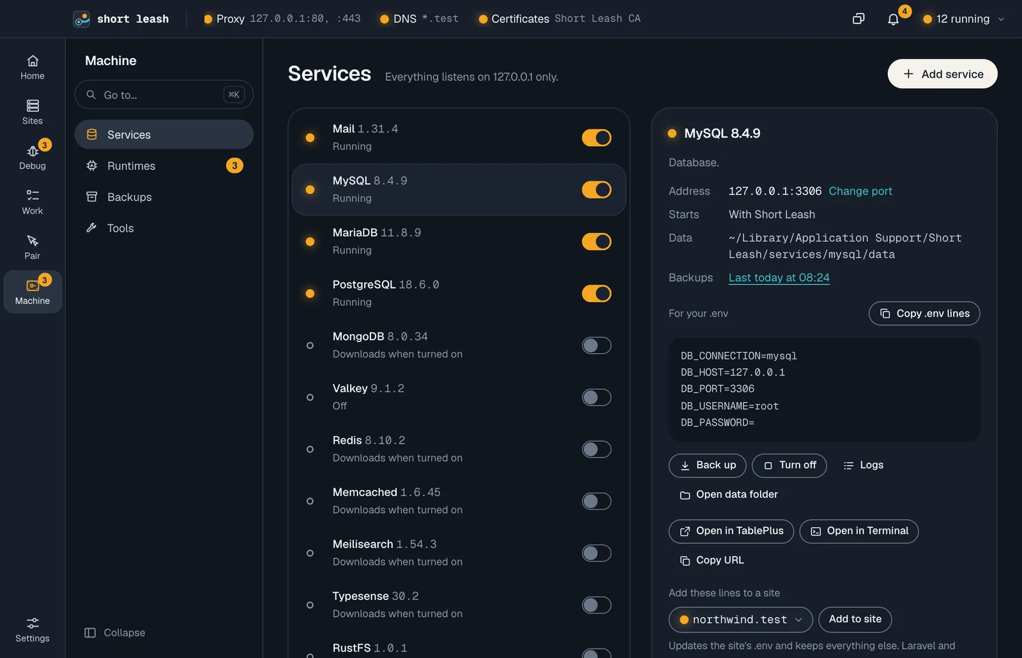This screenshot has width=1022, height=658.
Task: Open the northwind.test site dropdown
Action: tap(741, 620)
